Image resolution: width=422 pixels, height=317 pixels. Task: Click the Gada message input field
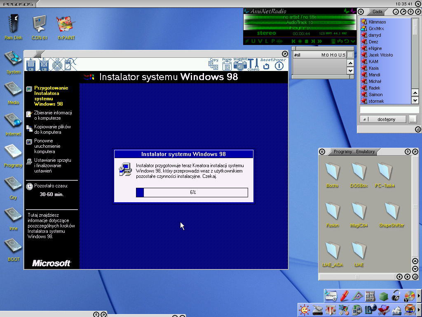coord(389,109)
